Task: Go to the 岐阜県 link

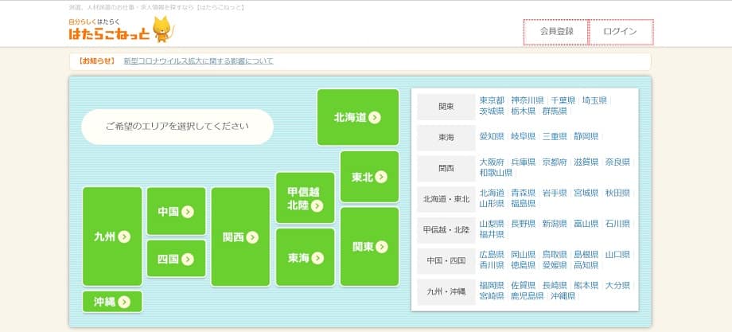Action: [x=524, y=136]
